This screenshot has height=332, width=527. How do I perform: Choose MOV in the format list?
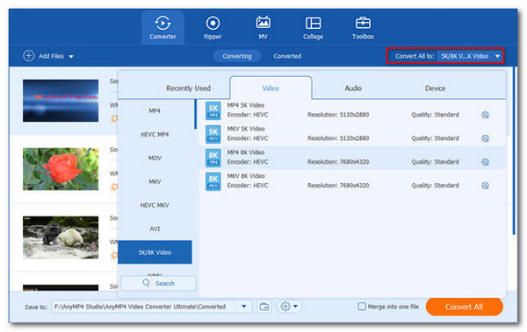155,158
